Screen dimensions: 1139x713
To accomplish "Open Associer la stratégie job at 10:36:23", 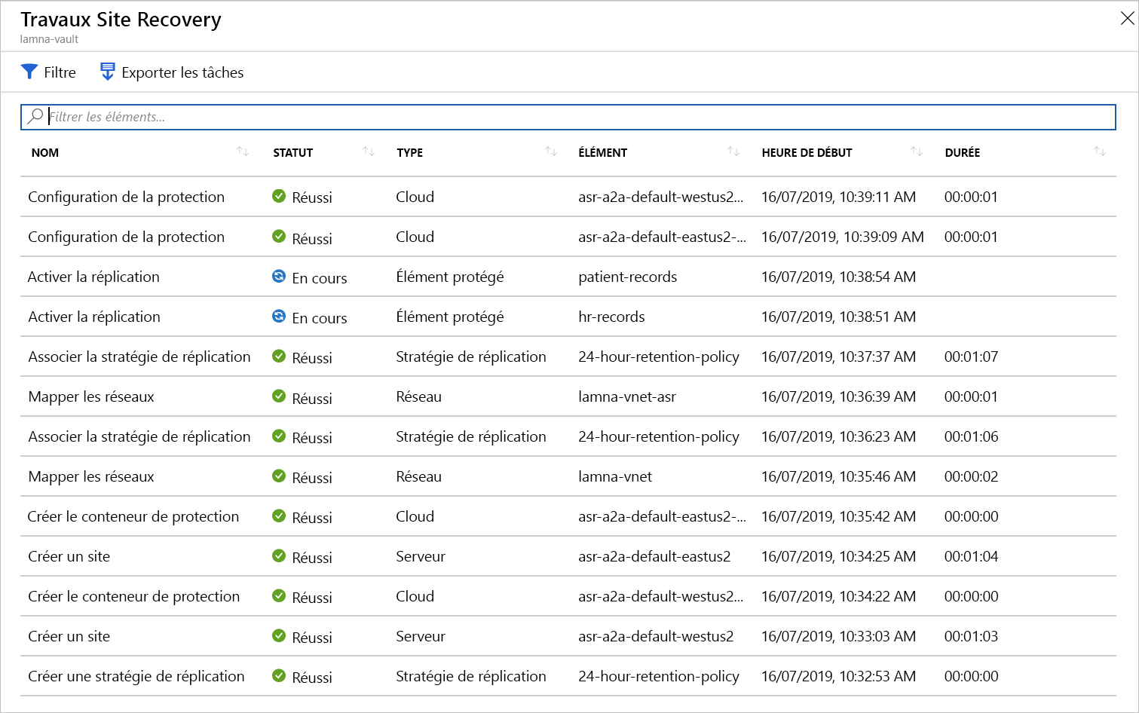I will pos(139,436).
